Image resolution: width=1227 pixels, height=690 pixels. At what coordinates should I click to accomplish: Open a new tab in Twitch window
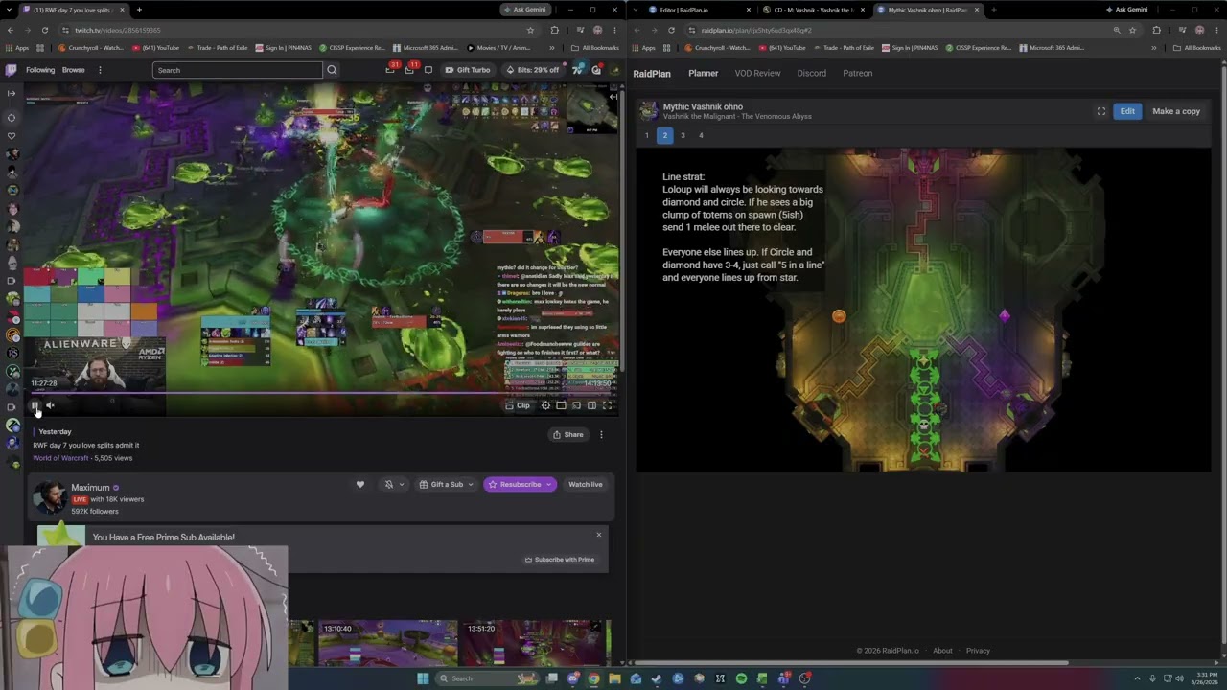(139, 10)
